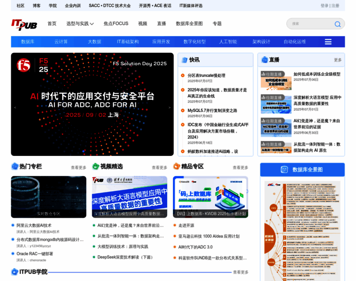Click the F5 logo in banner
Viewport: 356px width, 281px height.
[x=23, y=65]
